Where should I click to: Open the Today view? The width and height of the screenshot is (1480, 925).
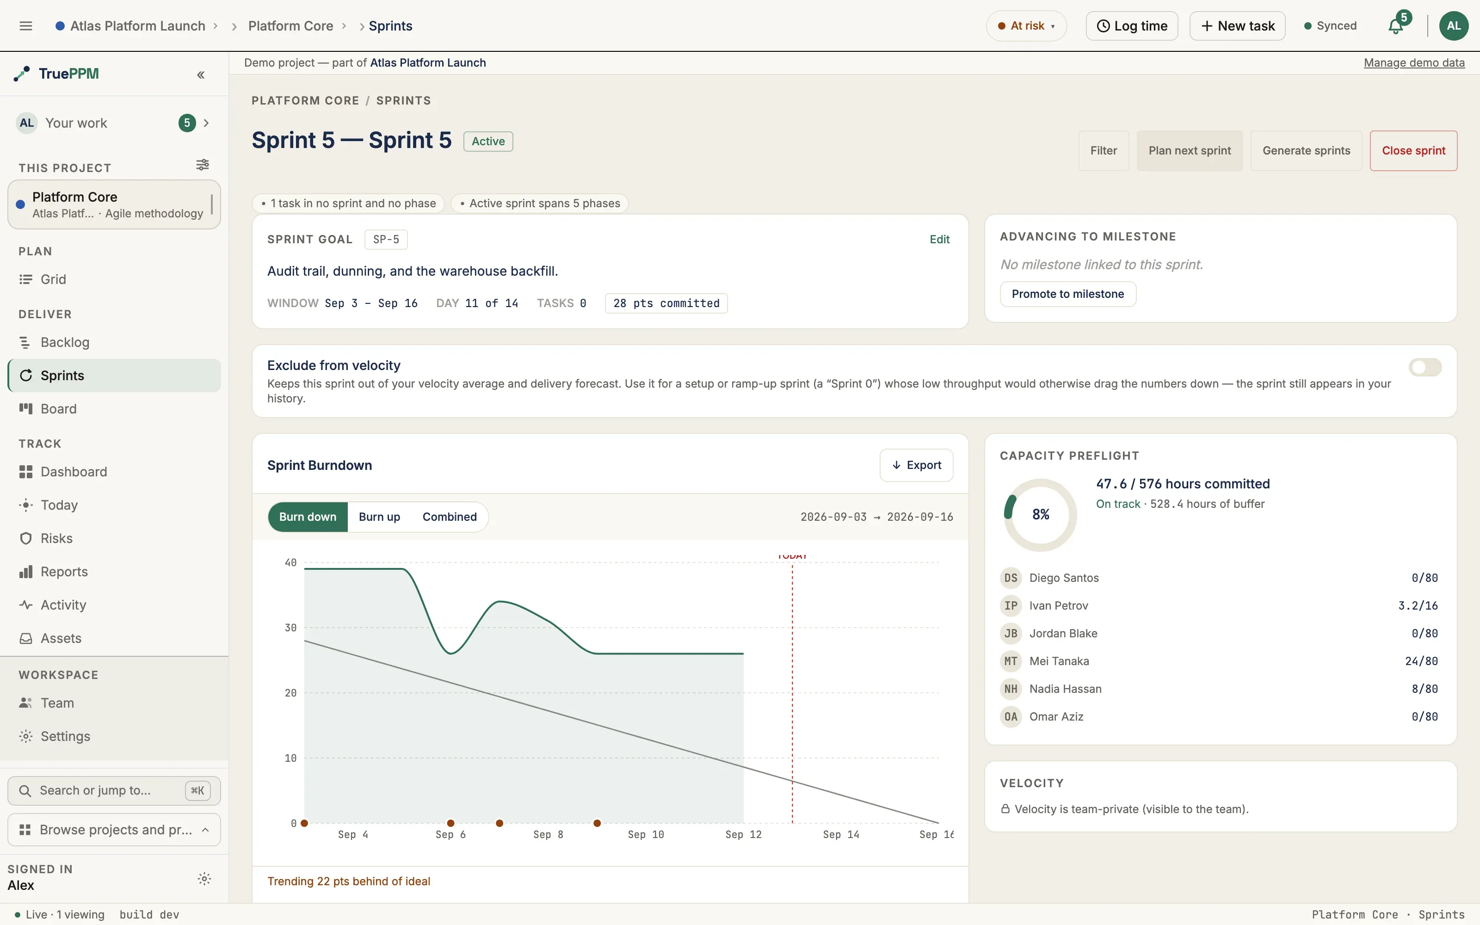[x=114, y=505]
